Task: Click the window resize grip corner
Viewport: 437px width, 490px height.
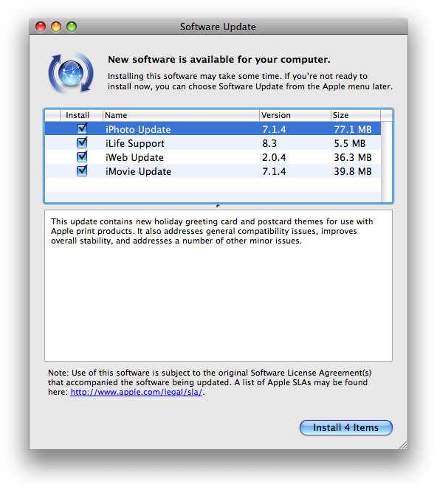Action: coord(403,445)
